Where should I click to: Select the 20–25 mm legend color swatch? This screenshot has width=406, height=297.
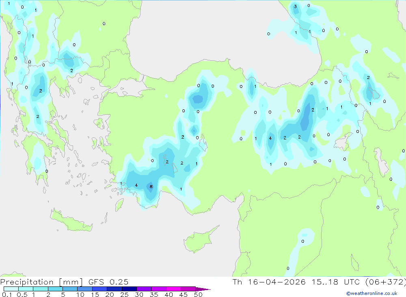(x=114, y=289)
